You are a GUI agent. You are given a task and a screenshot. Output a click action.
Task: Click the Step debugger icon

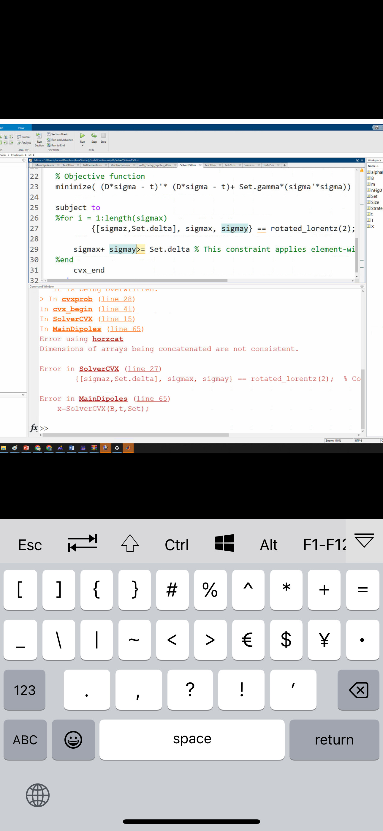pos(94,136)
